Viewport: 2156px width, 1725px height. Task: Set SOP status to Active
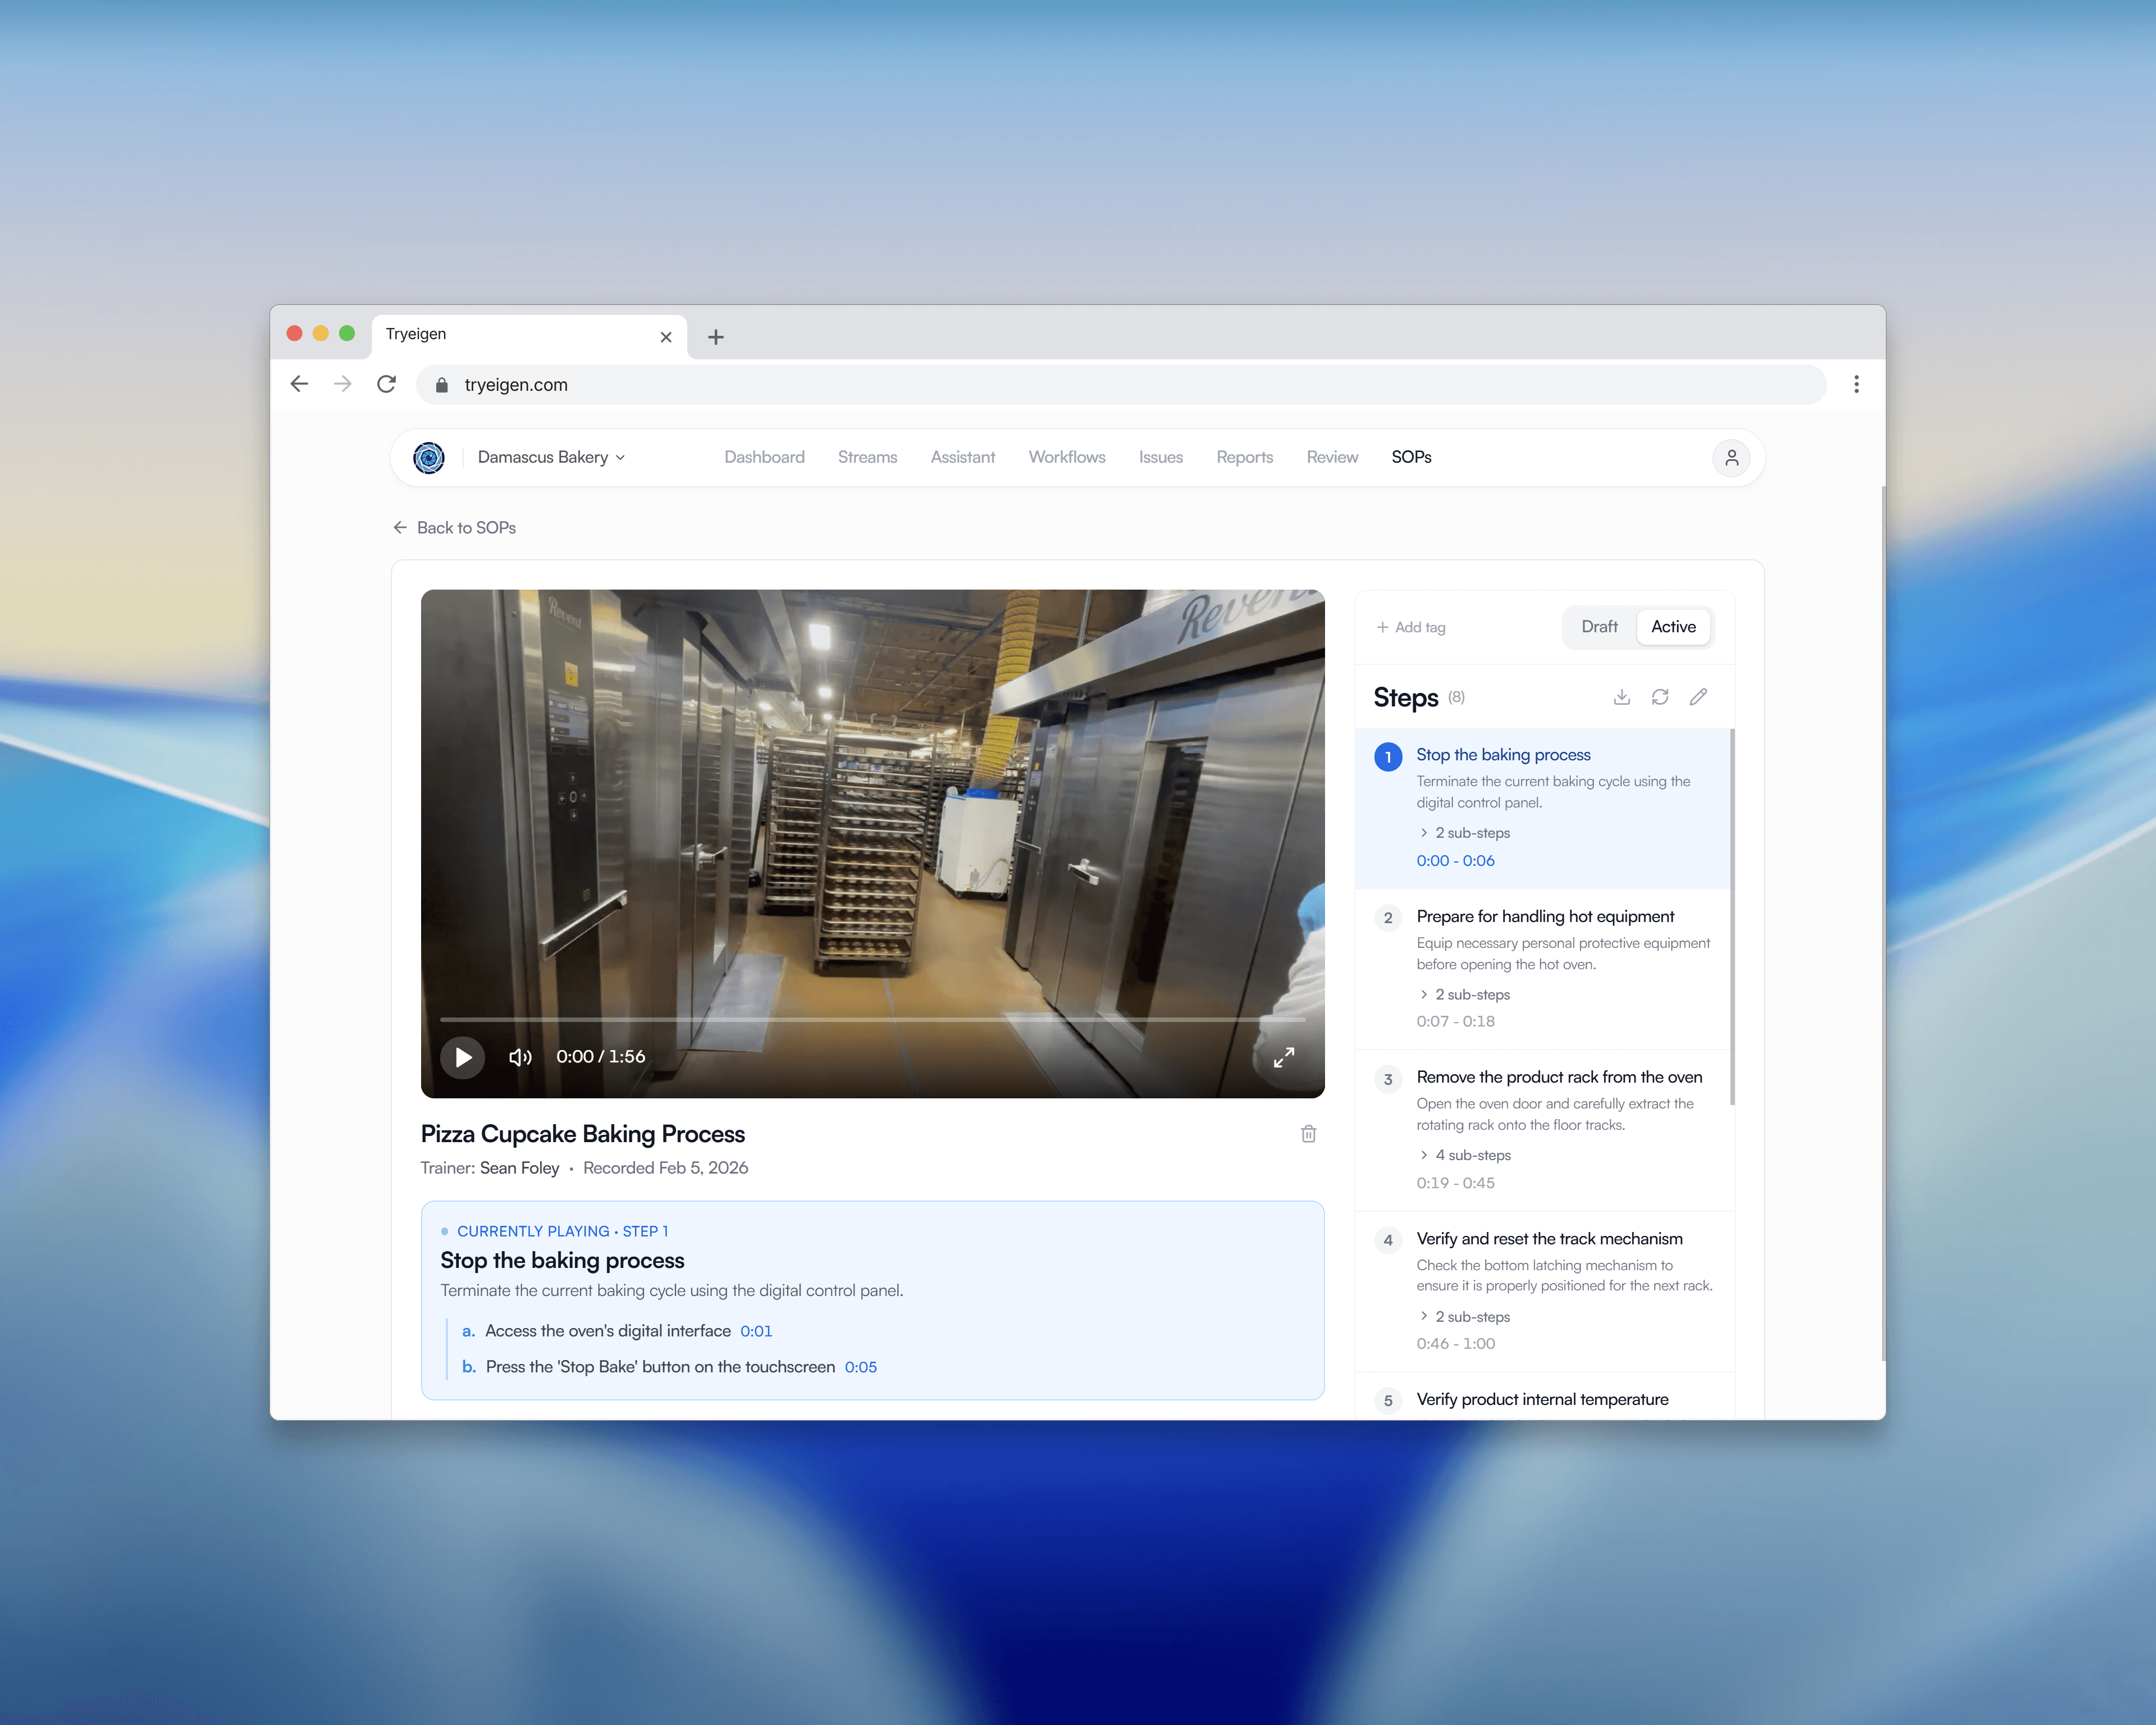[x=1673, y=627]
